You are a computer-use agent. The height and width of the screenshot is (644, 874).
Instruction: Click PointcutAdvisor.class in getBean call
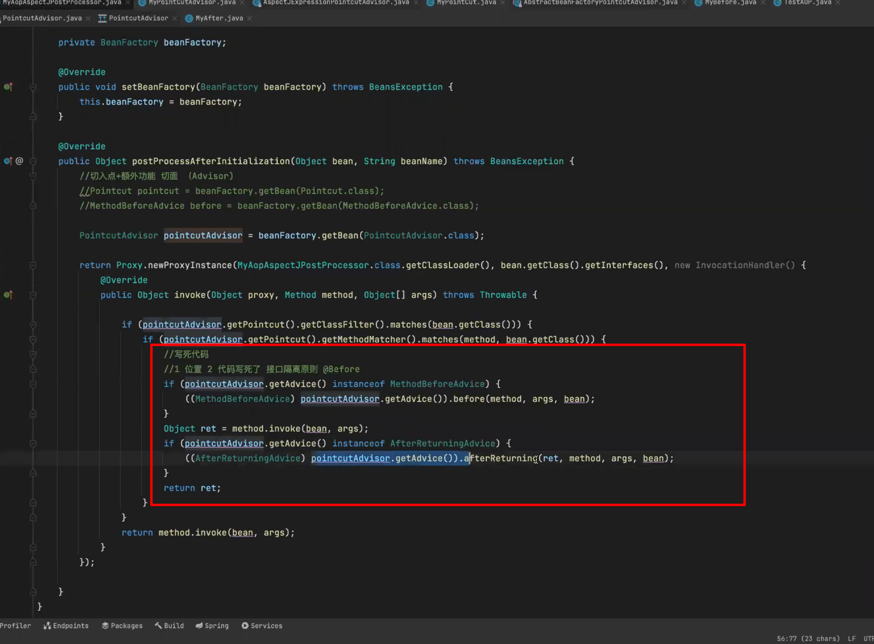tap(419, 235)
